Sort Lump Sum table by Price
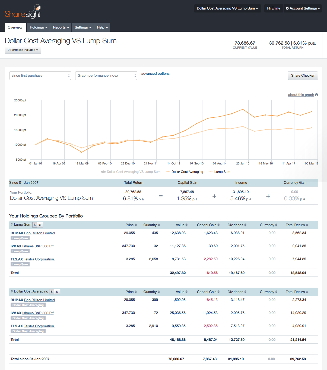The height and width of the screenshot is (370, 327). [131, 225]
